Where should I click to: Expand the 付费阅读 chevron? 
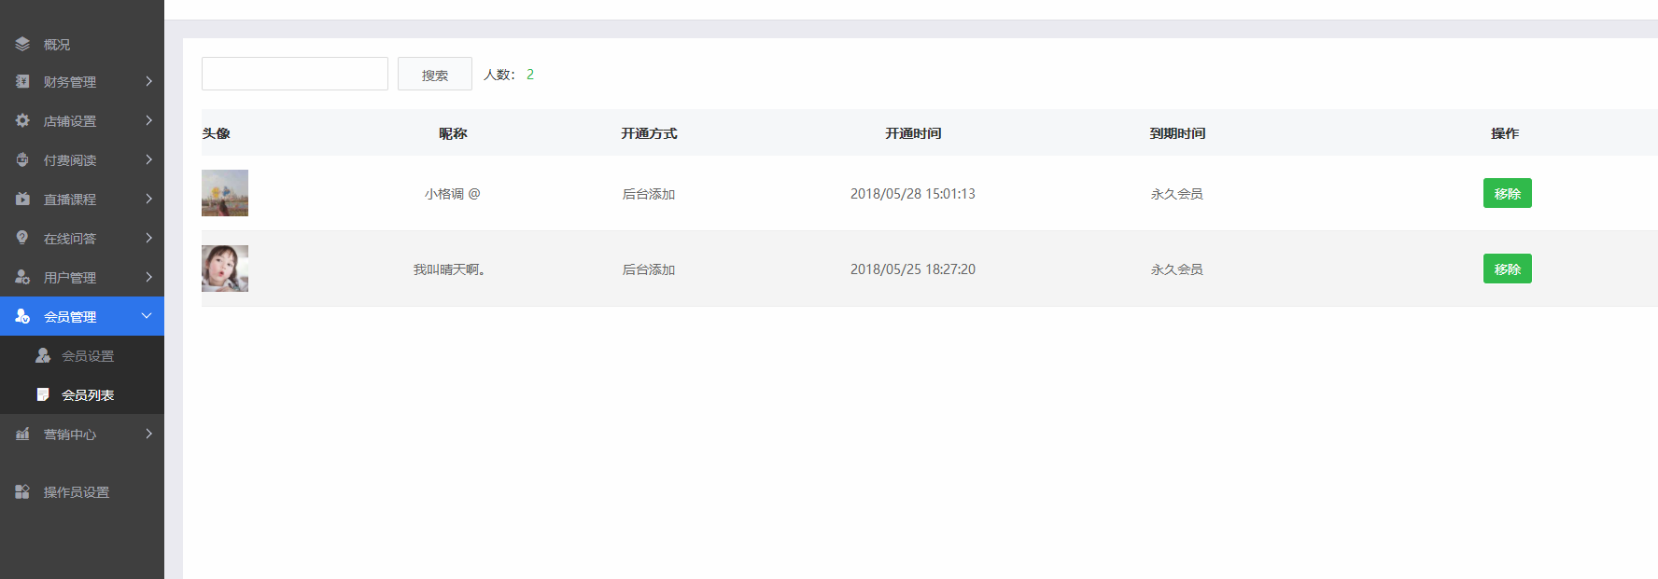[x=148, y=159]
